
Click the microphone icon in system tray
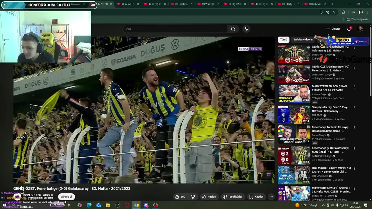click(337, 205)
